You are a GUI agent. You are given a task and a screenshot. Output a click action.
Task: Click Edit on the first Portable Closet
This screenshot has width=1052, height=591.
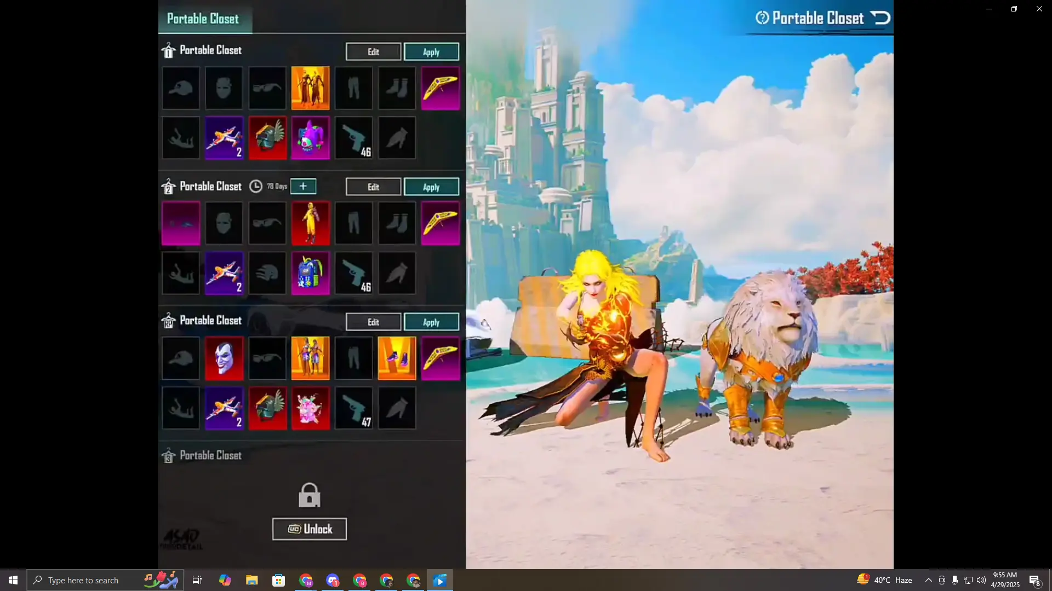pyautogui.click(x=373, y=52)
